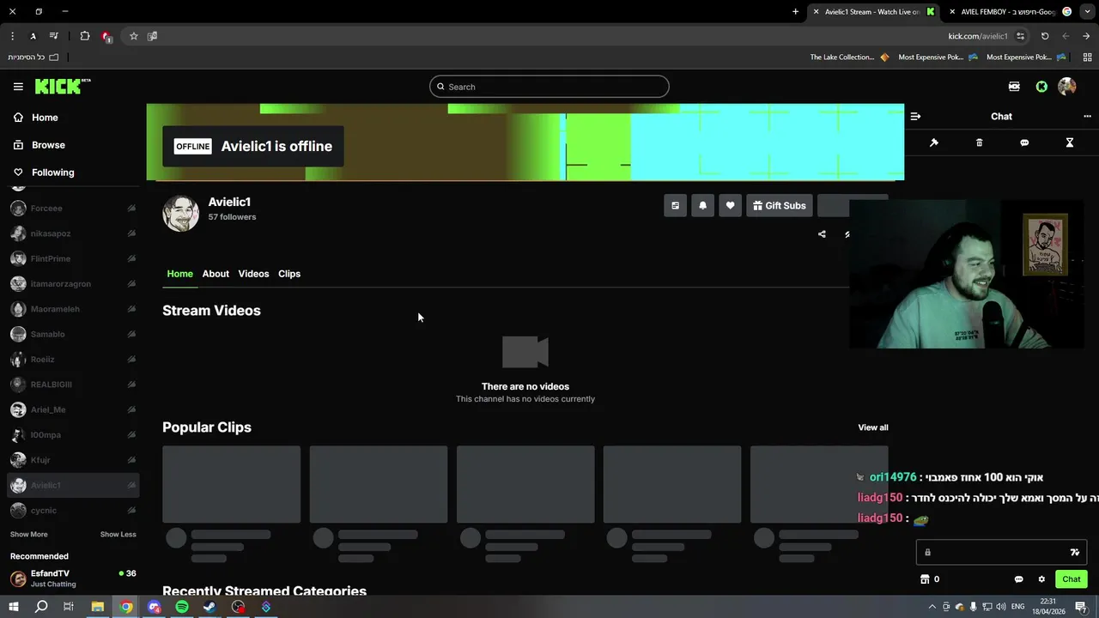
Task: Open new browser tab with plus
Action: (795, 12)
